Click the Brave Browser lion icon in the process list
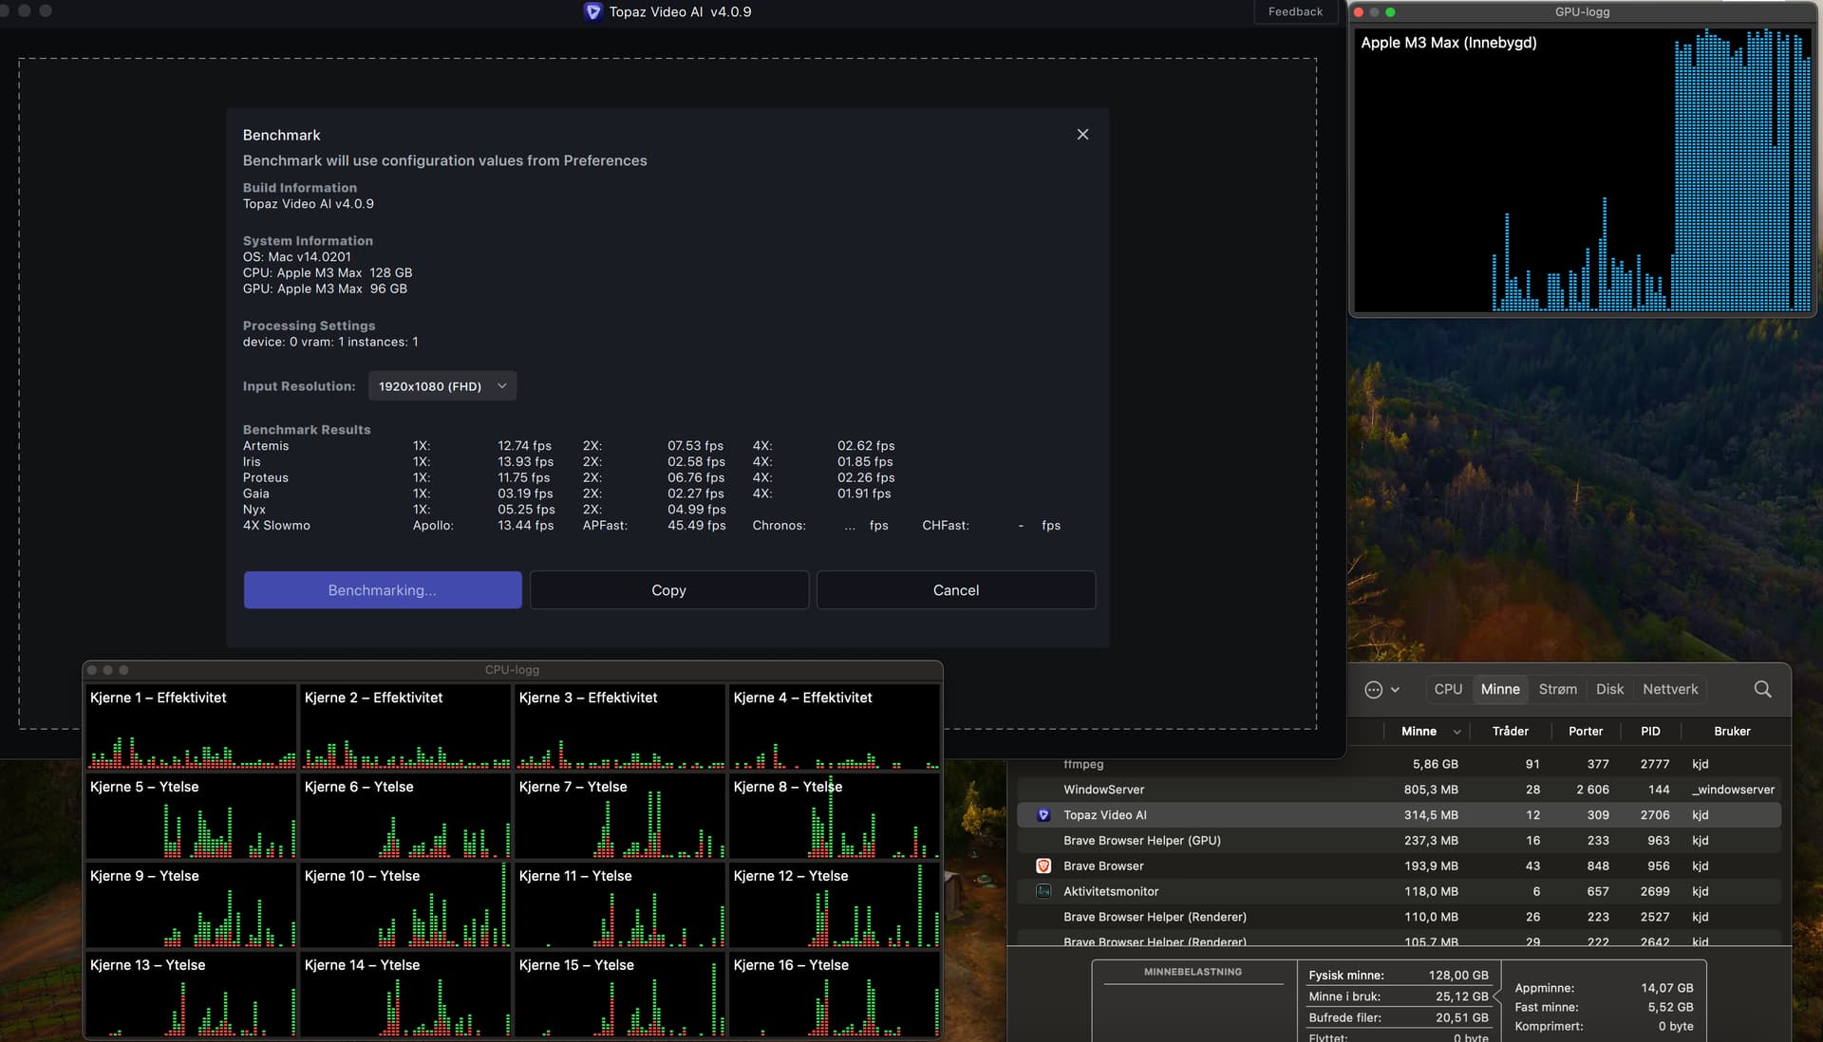1823x1042 pixels. point(1044,865)
